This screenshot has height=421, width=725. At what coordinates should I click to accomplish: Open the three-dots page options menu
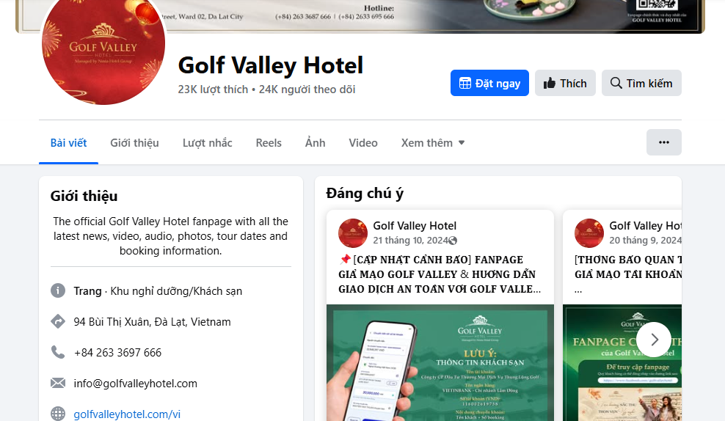click(x=663, y=142)
